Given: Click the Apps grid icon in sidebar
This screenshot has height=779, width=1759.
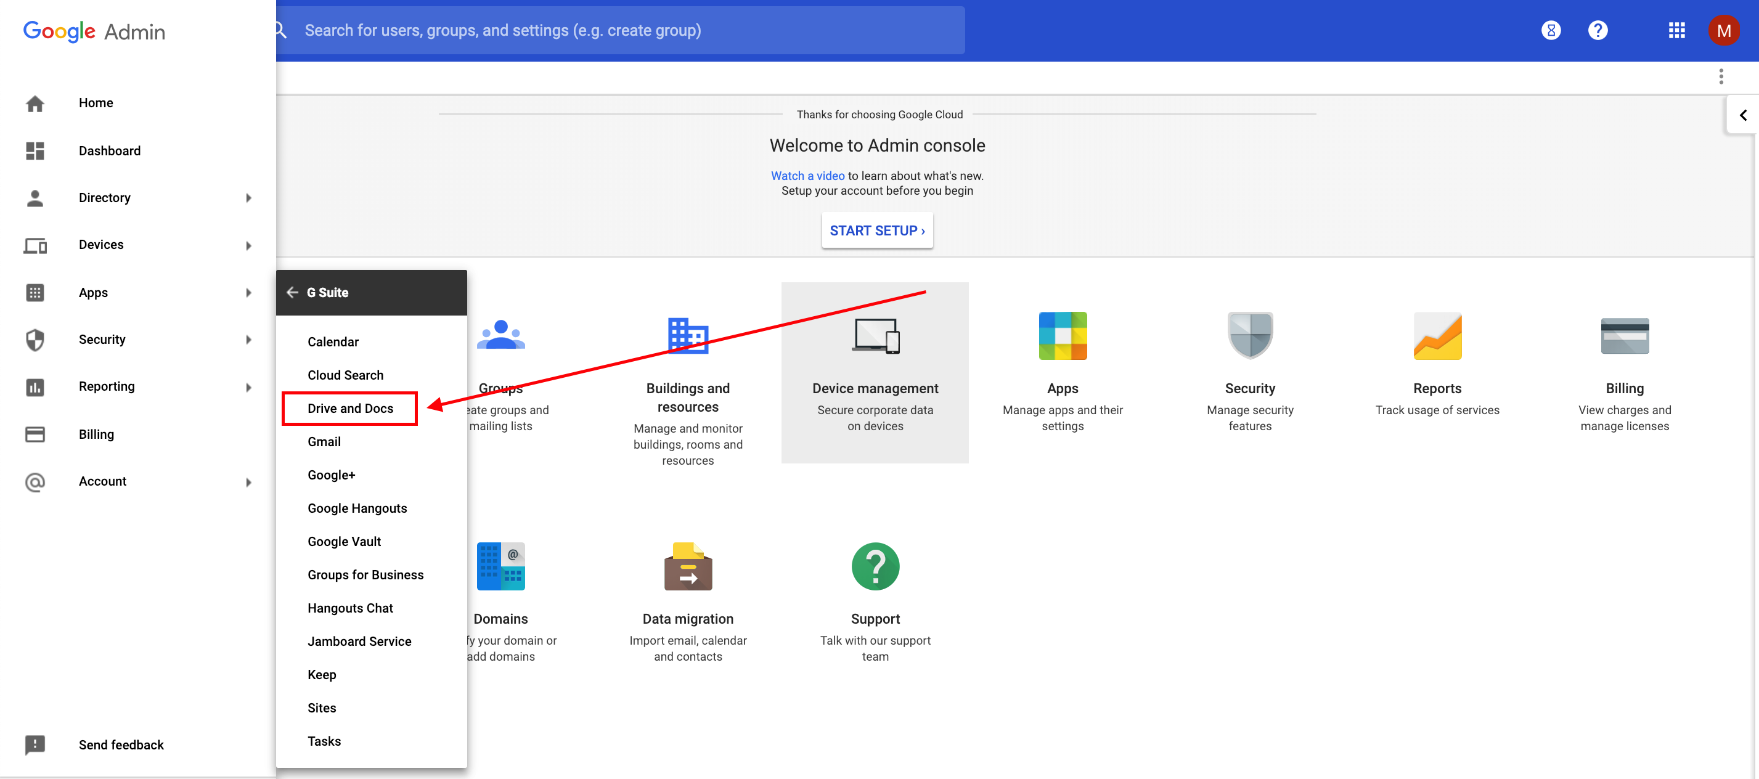Looking at the screenshot, I should [x=35, y=292].
